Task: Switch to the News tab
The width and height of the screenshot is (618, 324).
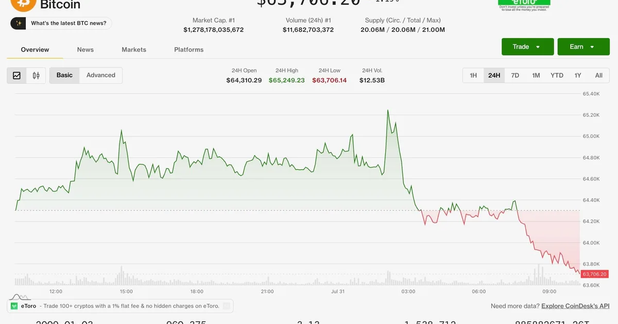Action: [85, 50]
